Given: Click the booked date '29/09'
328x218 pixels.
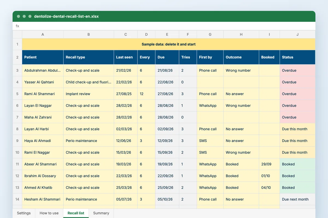Looking at the screenshot, I should click(x=269, y=164).
